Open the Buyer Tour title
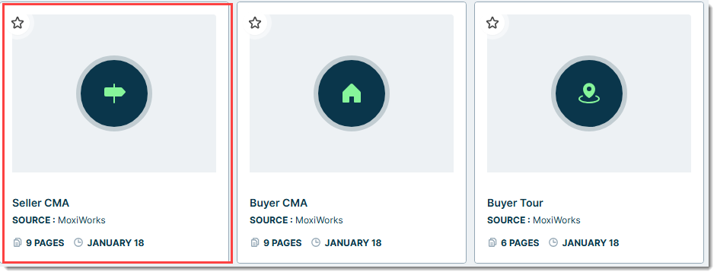Image resolution: width=717 pixels, height=275 pixels. (515, 203)
